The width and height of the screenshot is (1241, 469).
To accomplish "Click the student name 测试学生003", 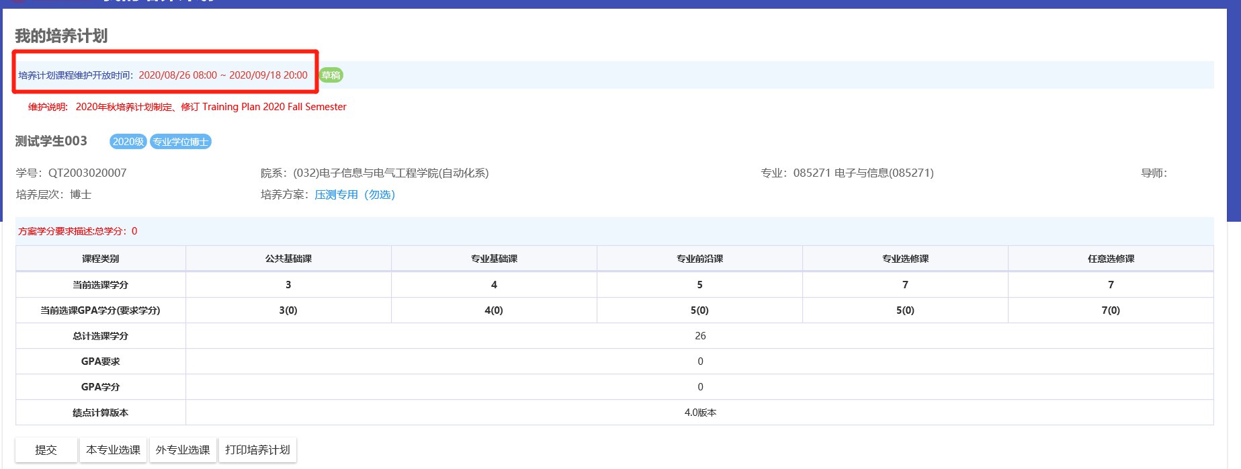I will 51,141.
